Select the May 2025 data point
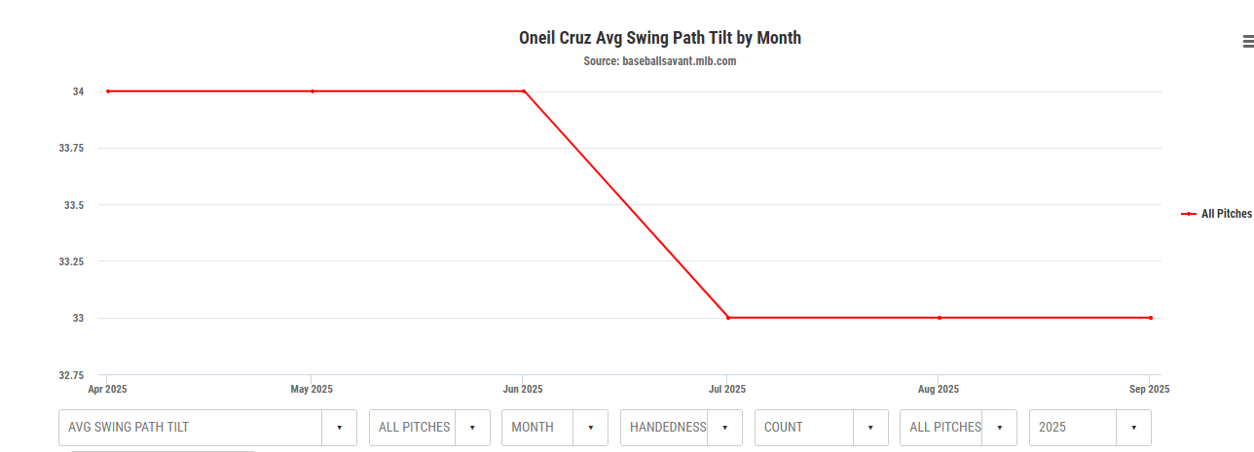This screenshot has height=452, width=1254. pyautogui.click(x=313, y=91)
